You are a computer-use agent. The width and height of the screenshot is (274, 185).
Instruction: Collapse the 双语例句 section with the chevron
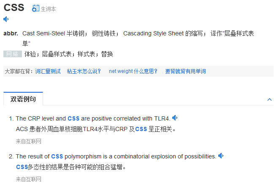pos(270,99)
